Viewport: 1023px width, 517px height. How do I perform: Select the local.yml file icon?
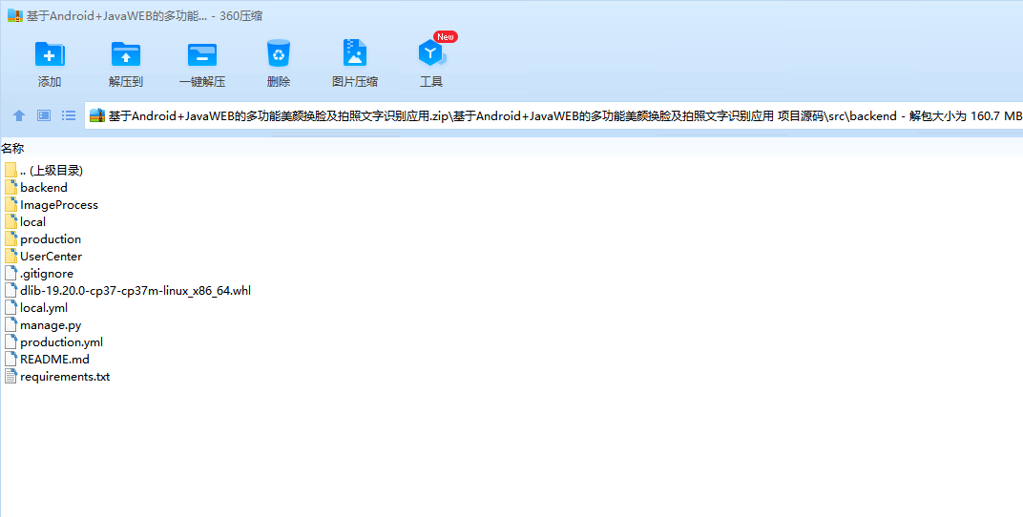pos(10,308)
